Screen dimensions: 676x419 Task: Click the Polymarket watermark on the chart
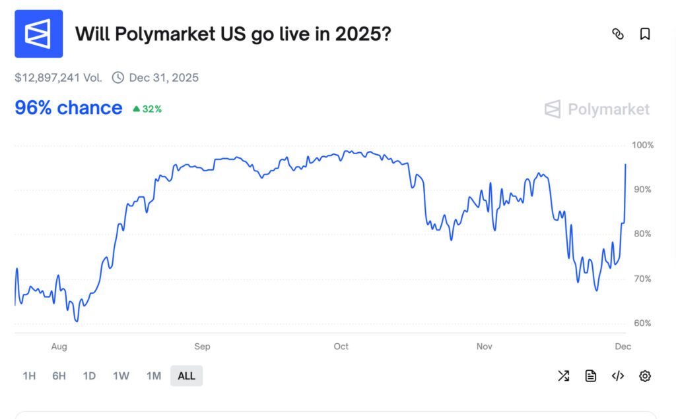click(x=595, y=109)
